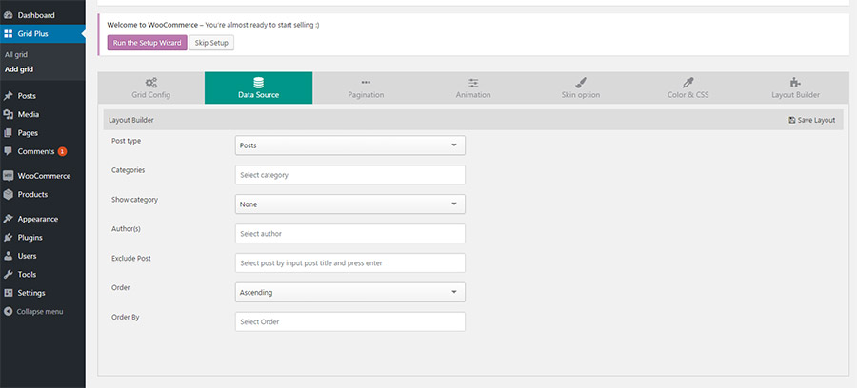Click the Pagination dots icon
Image resolution: width=857 pixels, height=388 pixels.
coord(366,83)
